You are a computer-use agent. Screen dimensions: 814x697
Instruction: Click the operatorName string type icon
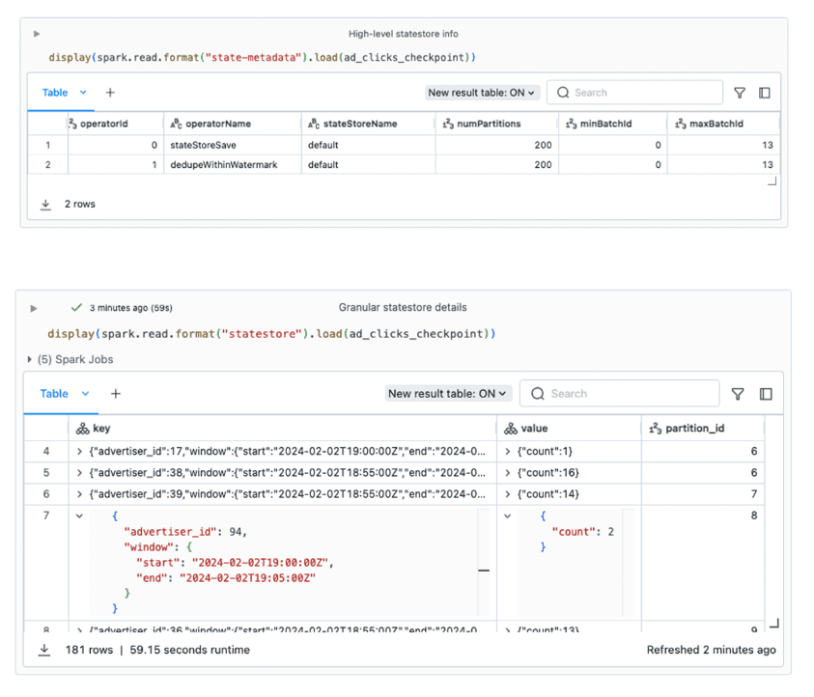[x=176, y=124]
